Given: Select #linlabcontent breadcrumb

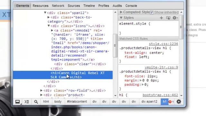Looking at the screenshot, I should click(77, 101).
